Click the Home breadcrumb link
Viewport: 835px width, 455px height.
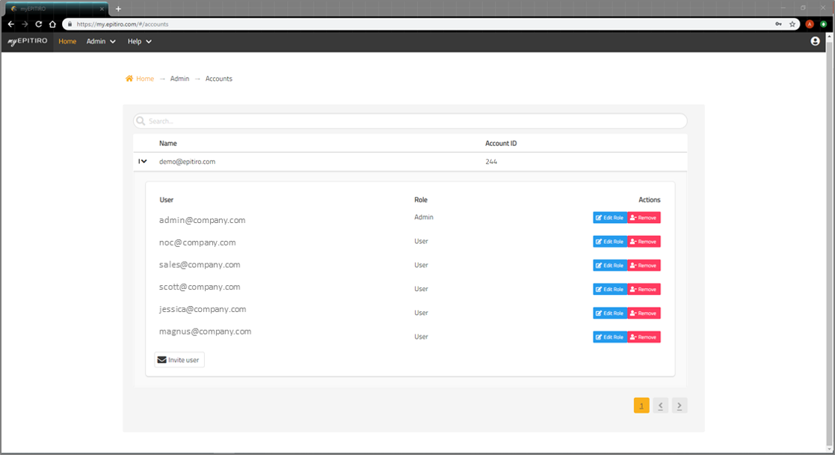pyautogui.click(x=144, y=79)
